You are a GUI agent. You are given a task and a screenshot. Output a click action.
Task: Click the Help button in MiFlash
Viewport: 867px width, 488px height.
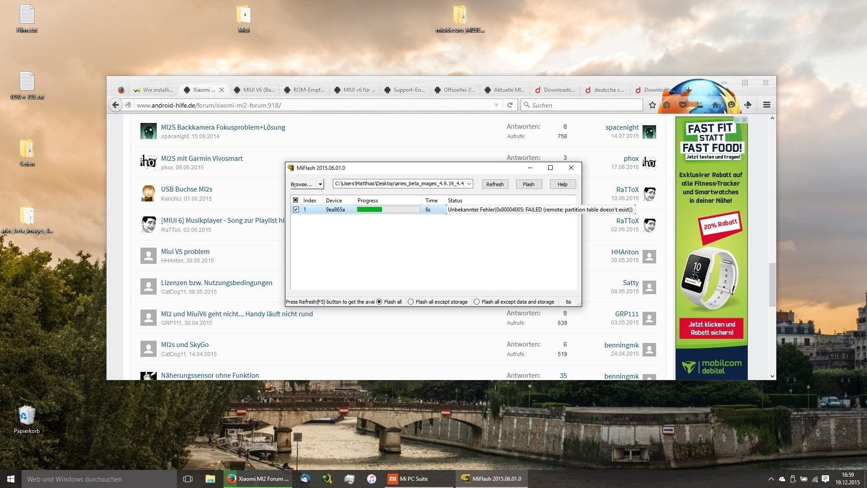[x=563, y=184]
